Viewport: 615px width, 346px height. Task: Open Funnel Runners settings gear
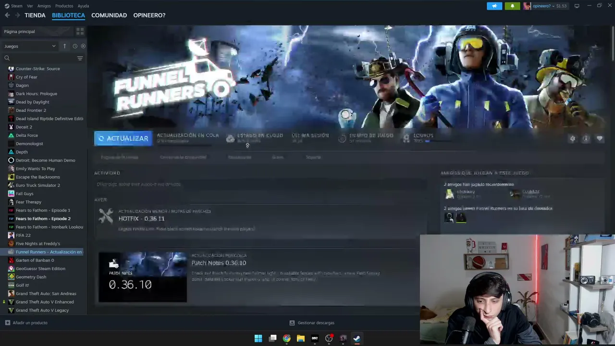click(x=572, y=138)
